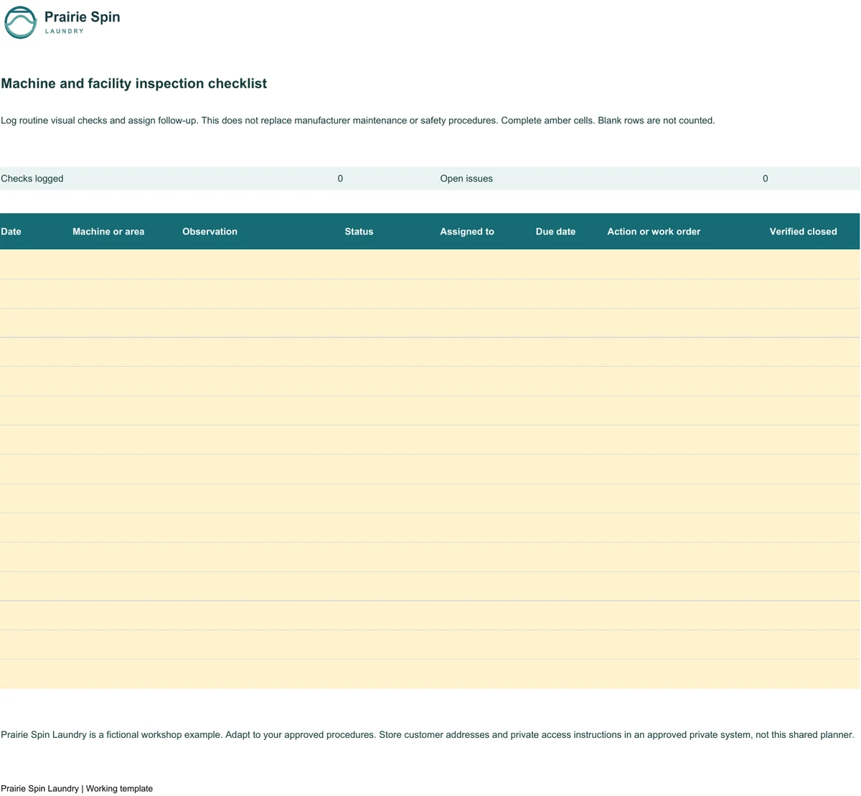861x796 pixels.
Task: Click the 'Assigned to' column header
Action: [x=467, y=231]
